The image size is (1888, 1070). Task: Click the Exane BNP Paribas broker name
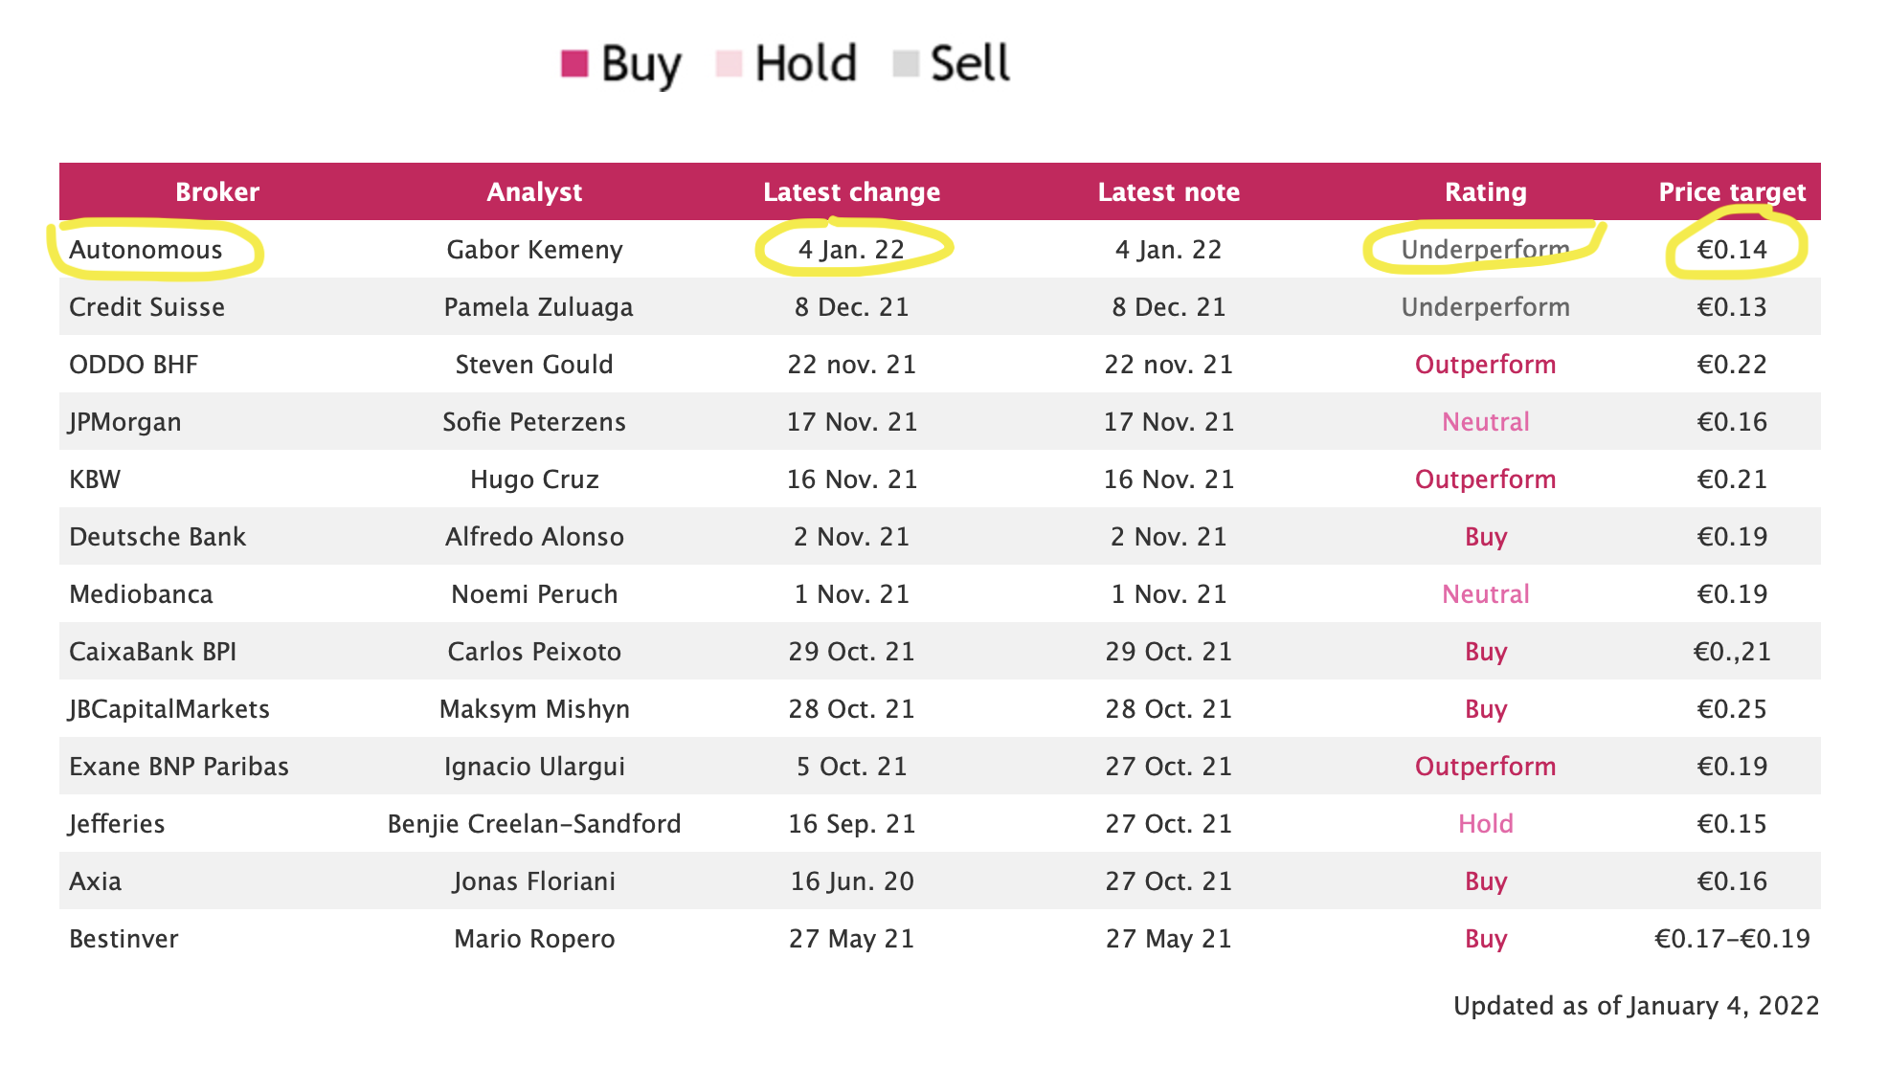(x=179, y=767)
